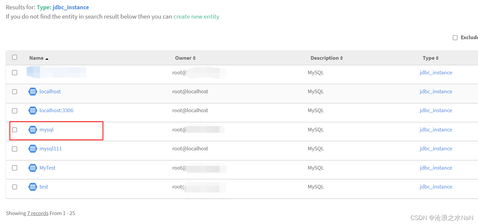Open the create new entity link
This screenshot has height=224, width=478.
tap(196, 16)
